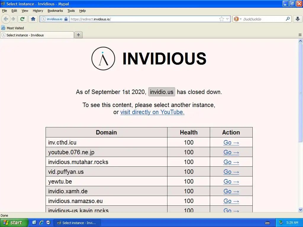Click the invidious.io site identity badge
This screenshot has height=227, width=303.
[54, 19]
